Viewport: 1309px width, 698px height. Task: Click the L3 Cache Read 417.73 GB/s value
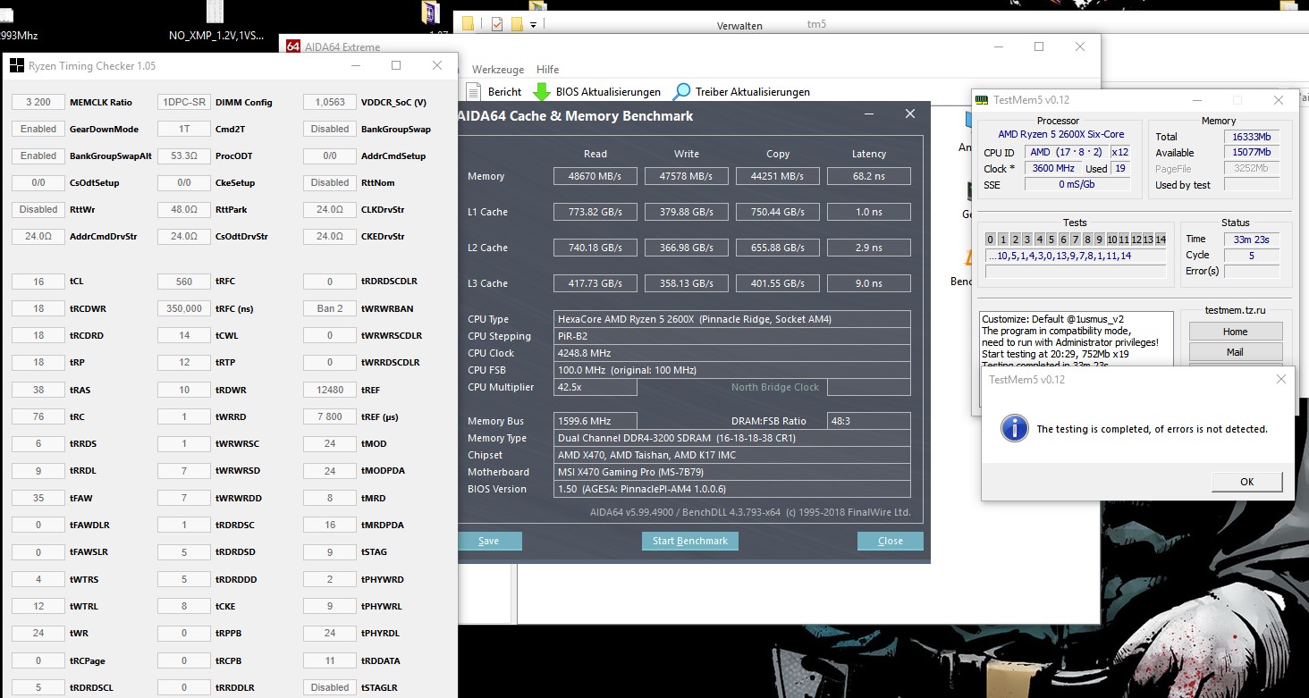pos(595,283)
